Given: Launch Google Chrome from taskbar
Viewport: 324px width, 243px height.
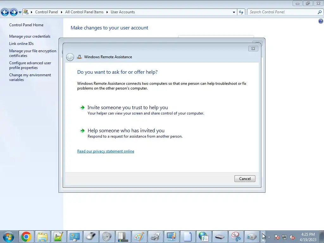Looking at the screenshot, I should 26,237.
